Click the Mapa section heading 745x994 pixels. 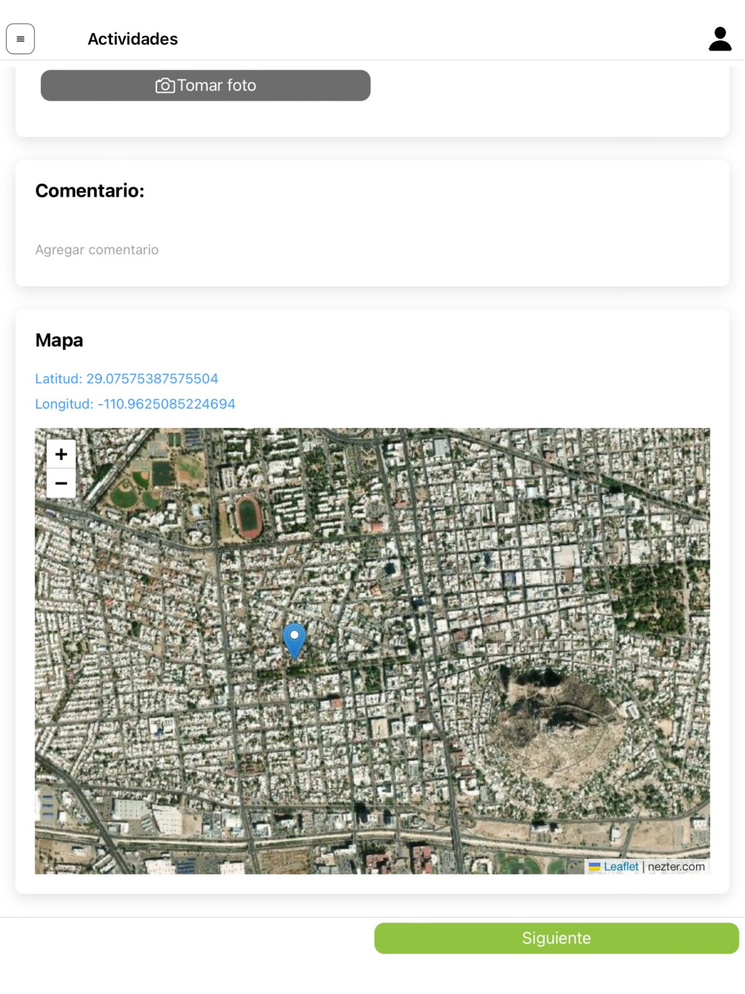[59, 340]
